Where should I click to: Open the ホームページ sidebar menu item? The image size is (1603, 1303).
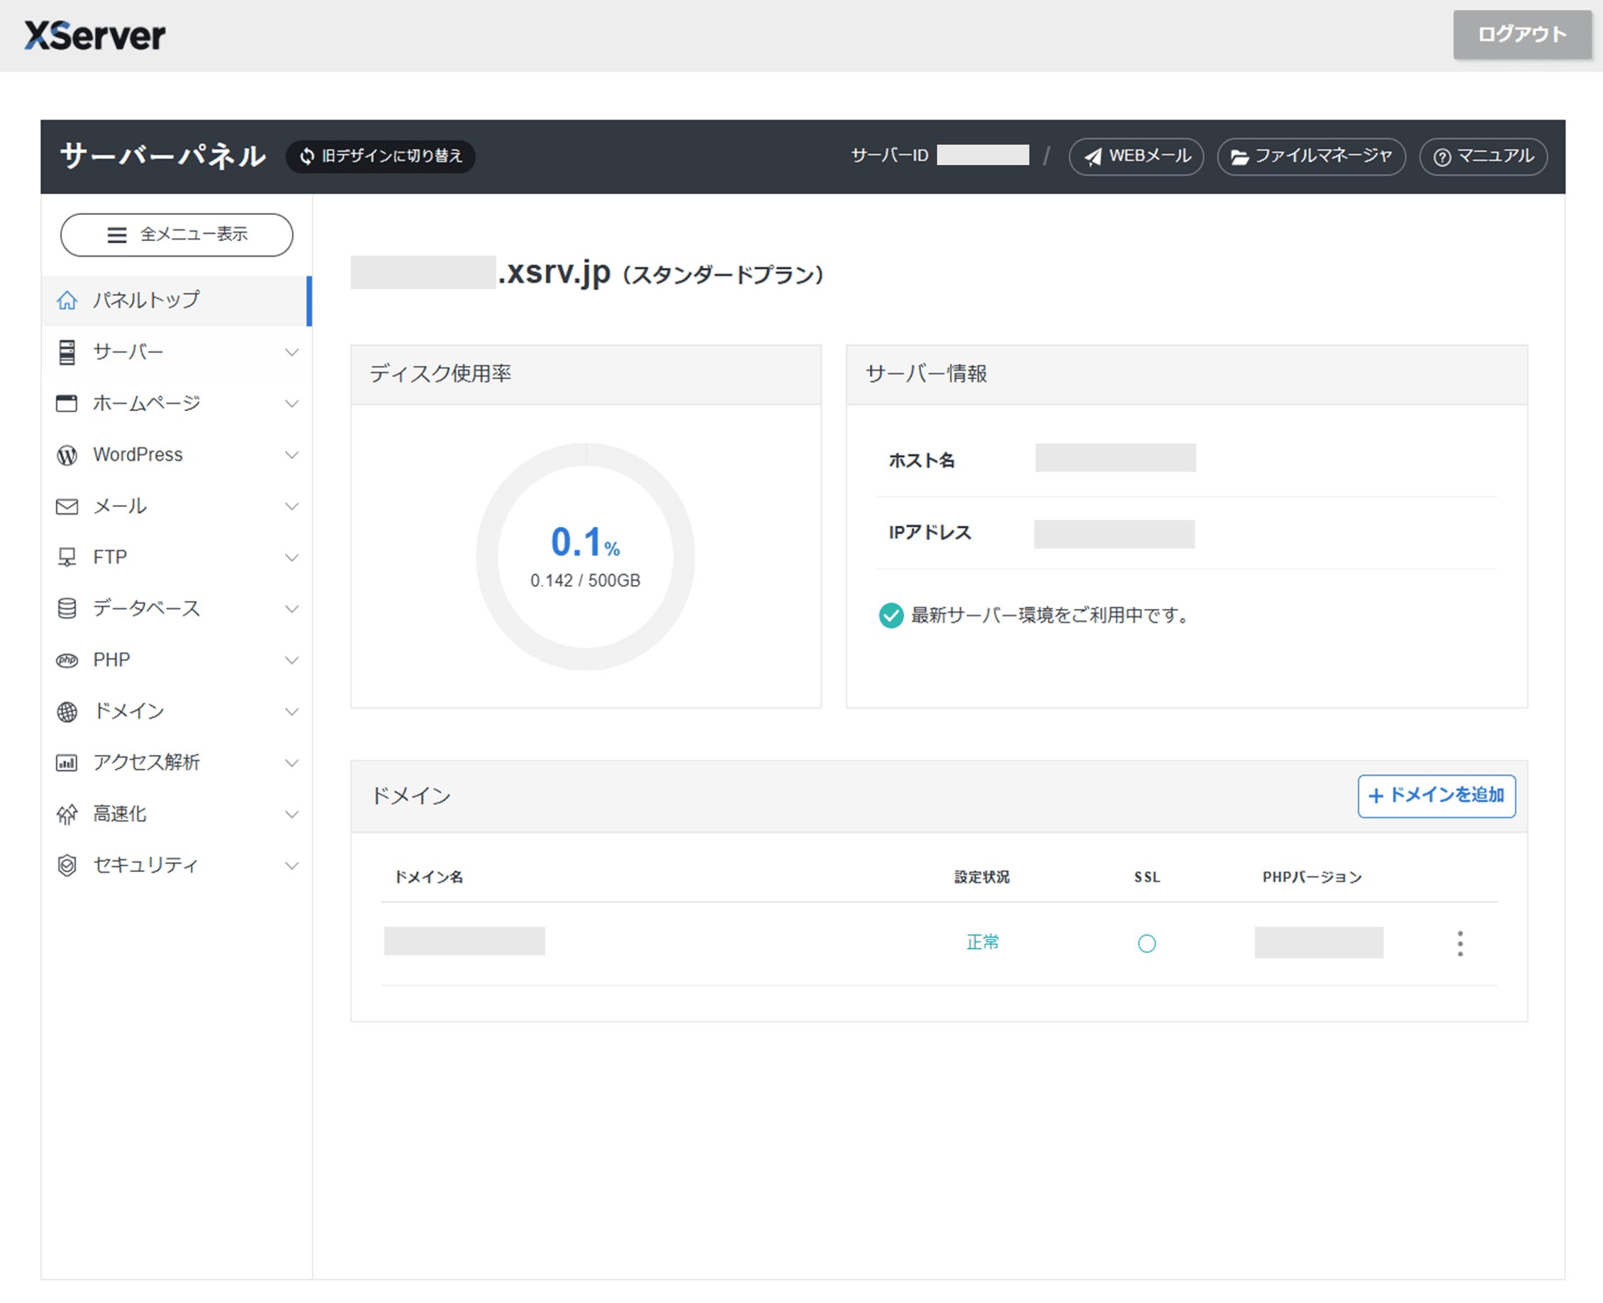click(146, 404)
